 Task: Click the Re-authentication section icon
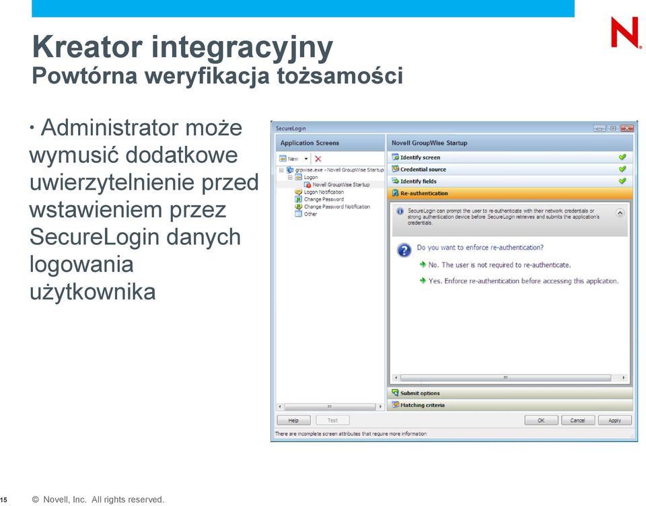click(x=396, y=193)
